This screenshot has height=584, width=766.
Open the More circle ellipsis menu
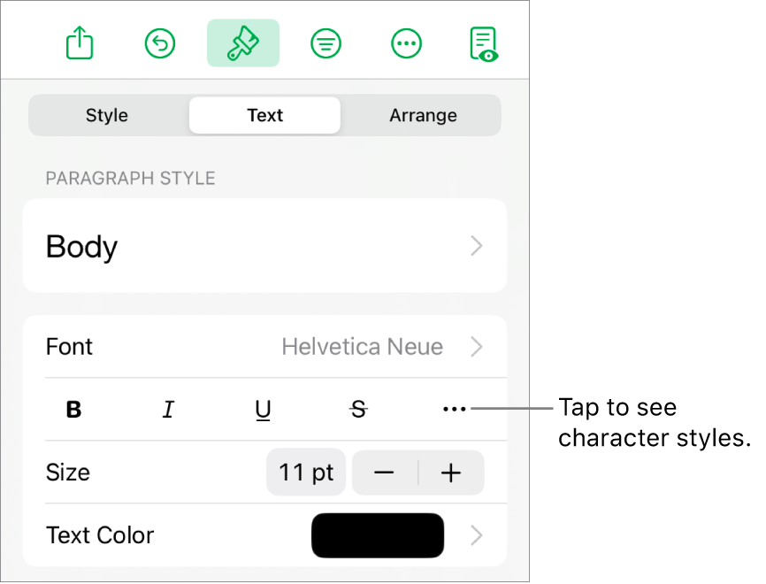coord(406,43)
